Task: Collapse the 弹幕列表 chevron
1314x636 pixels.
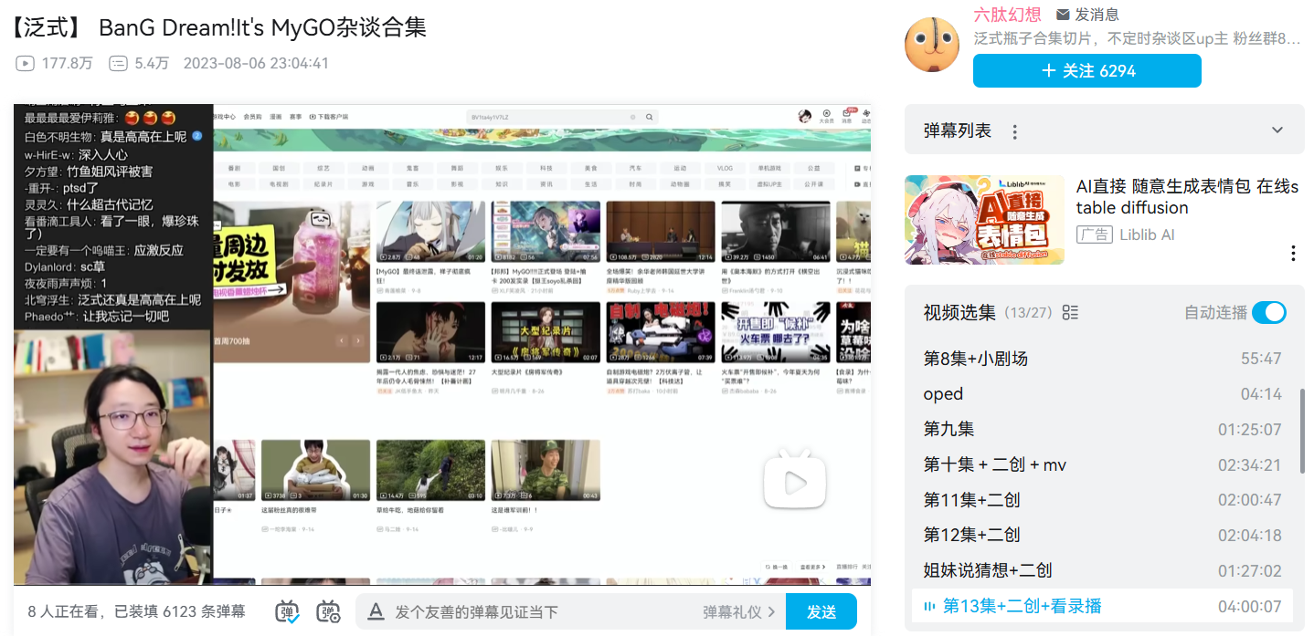Action: [x=1277, y=130]
